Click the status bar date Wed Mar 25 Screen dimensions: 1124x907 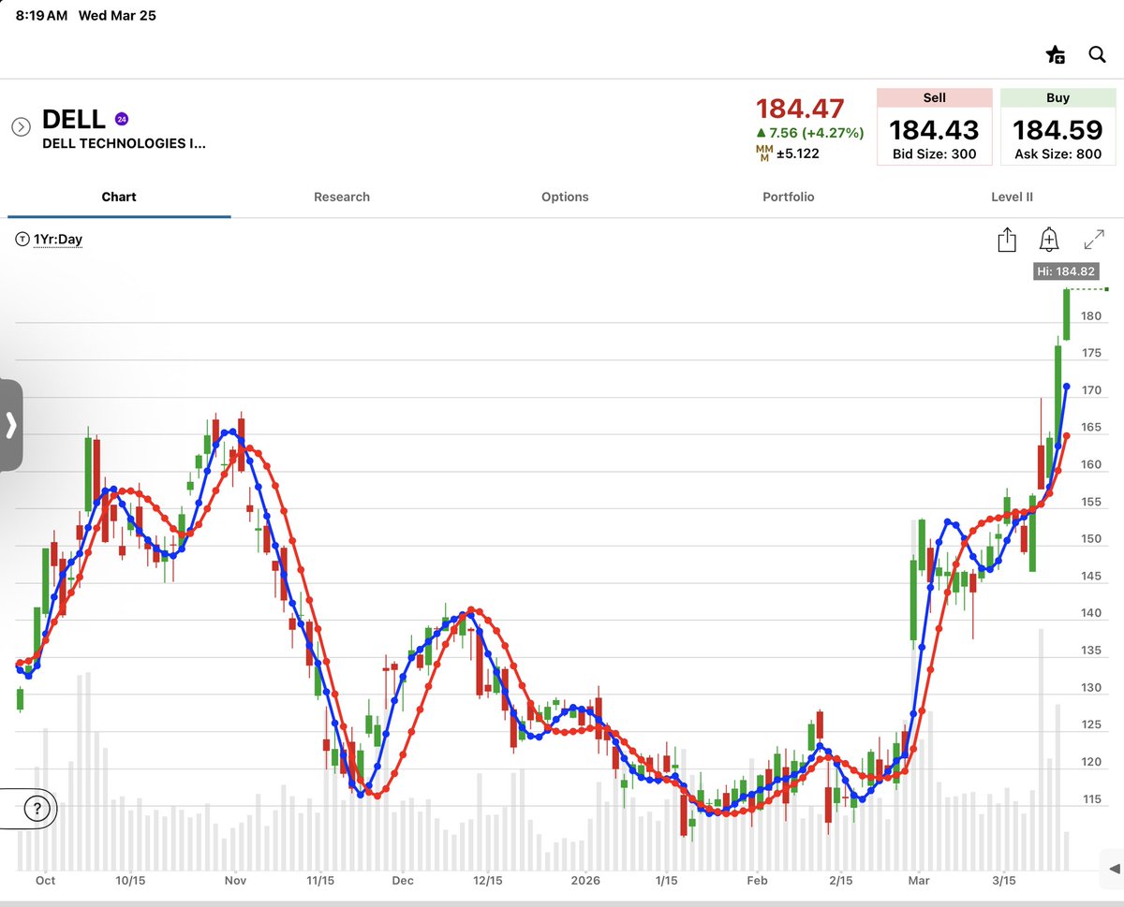[x=117, y=16]
